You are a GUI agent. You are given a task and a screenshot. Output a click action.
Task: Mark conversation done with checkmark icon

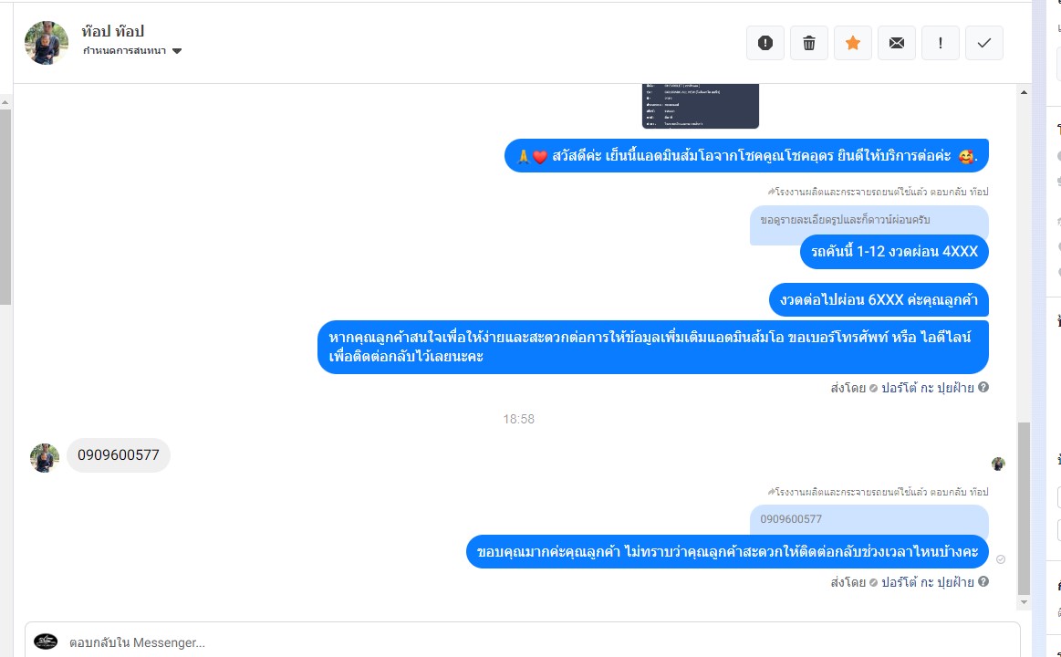pyautogui.click(x=983, y=43)
